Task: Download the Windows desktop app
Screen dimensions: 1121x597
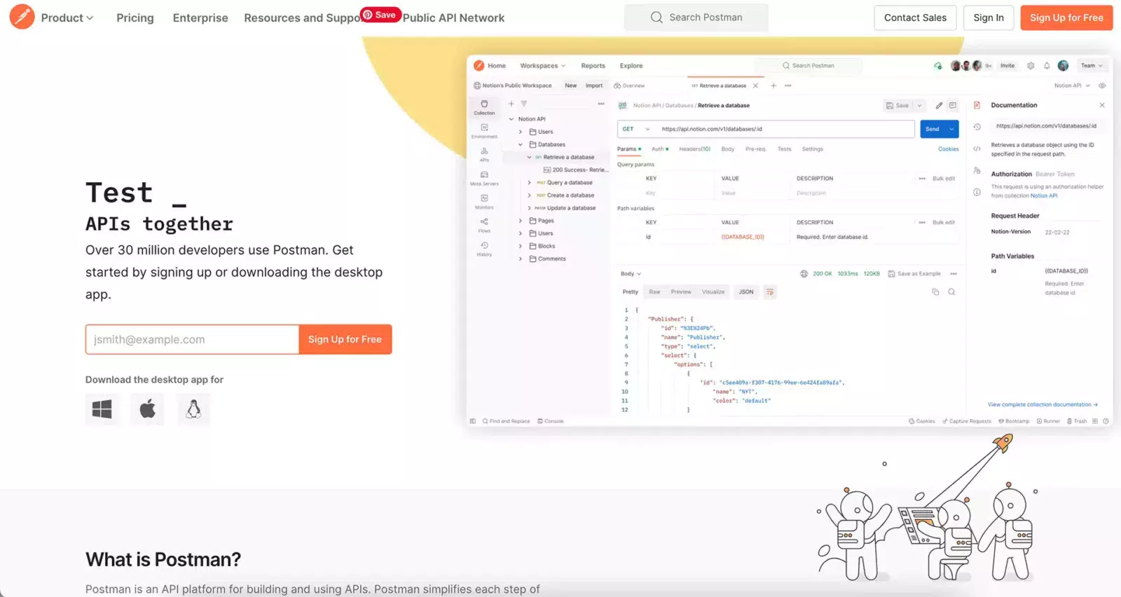Action: (102, 409)
